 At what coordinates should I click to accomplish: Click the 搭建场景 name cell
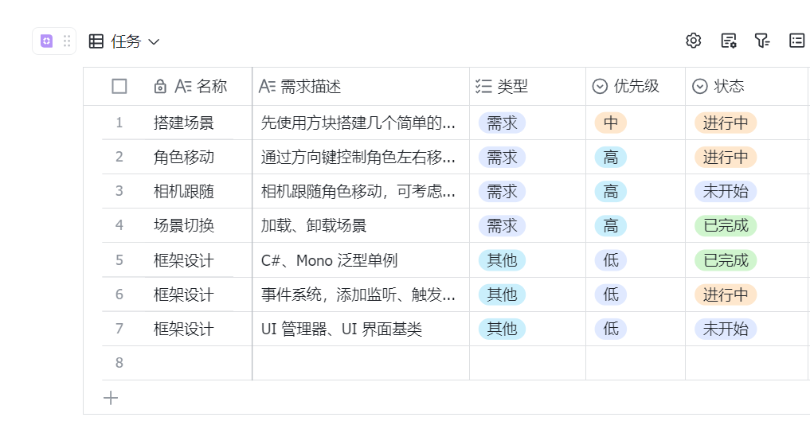pos(184,123)
